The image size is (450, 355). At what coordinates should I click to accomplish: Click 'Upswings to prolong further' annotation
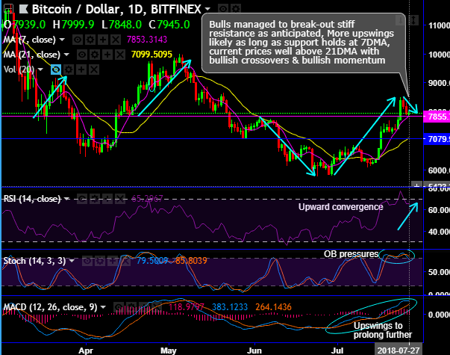click(x=383, y=330)
